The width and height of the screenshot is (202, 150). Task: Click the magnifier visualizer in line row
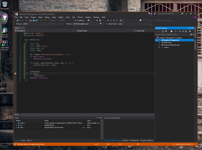(x=84, y=127)
